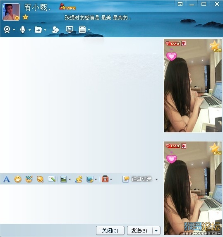Open video call options dropdown arrow
The image size is (223, 237).
14,30
